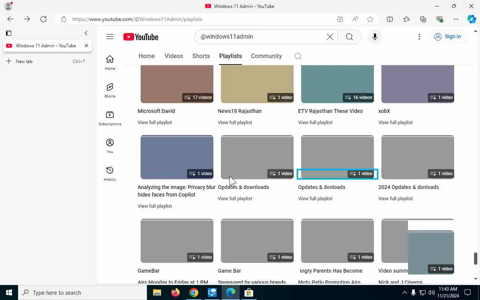The height and width of the screenshot is (300, 480).
Task: Launch Copilot in Edge sidebar
Action: coord(472,19)
